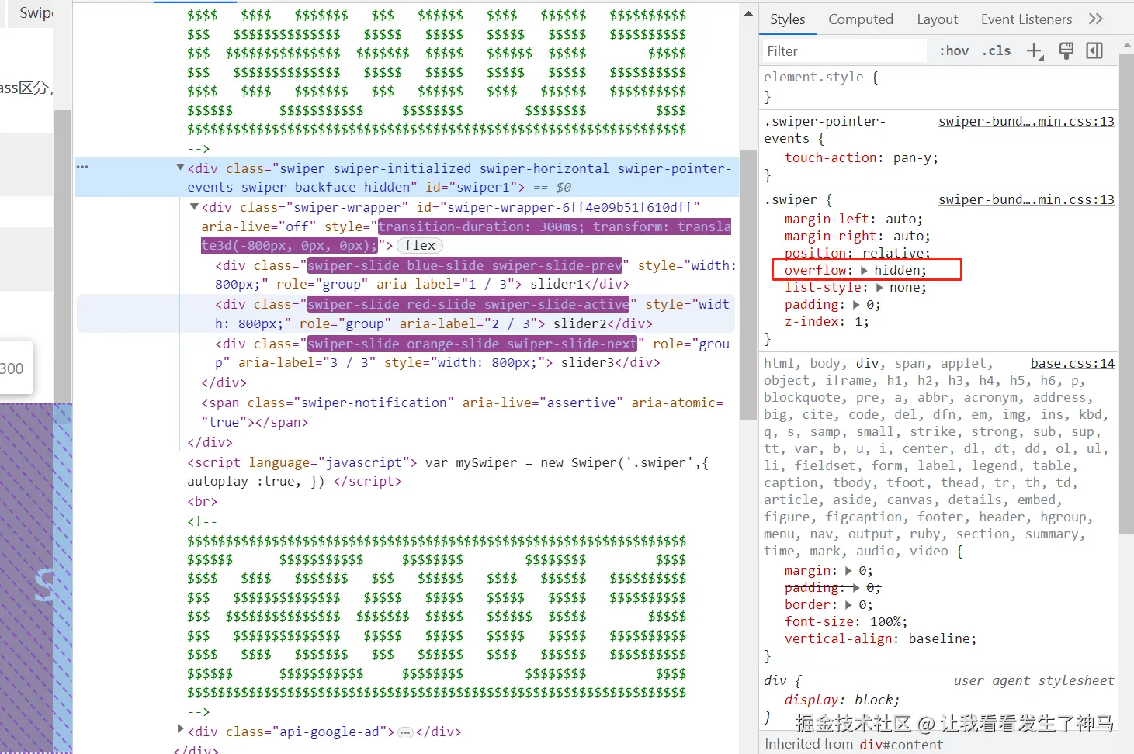Expand the border 0 property
Image resolution: width=1134 pixels, height=754 pixels.
[x=848, y=605]
